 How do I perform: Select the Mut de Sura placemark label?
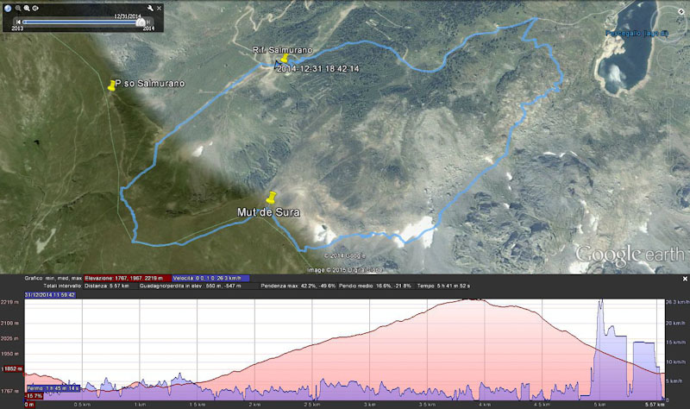[268, 212]
